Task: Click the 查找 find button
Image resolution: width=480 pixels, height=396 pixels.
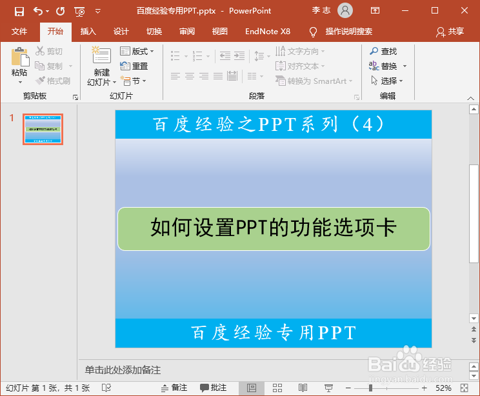Action: [x=383, y=51]
